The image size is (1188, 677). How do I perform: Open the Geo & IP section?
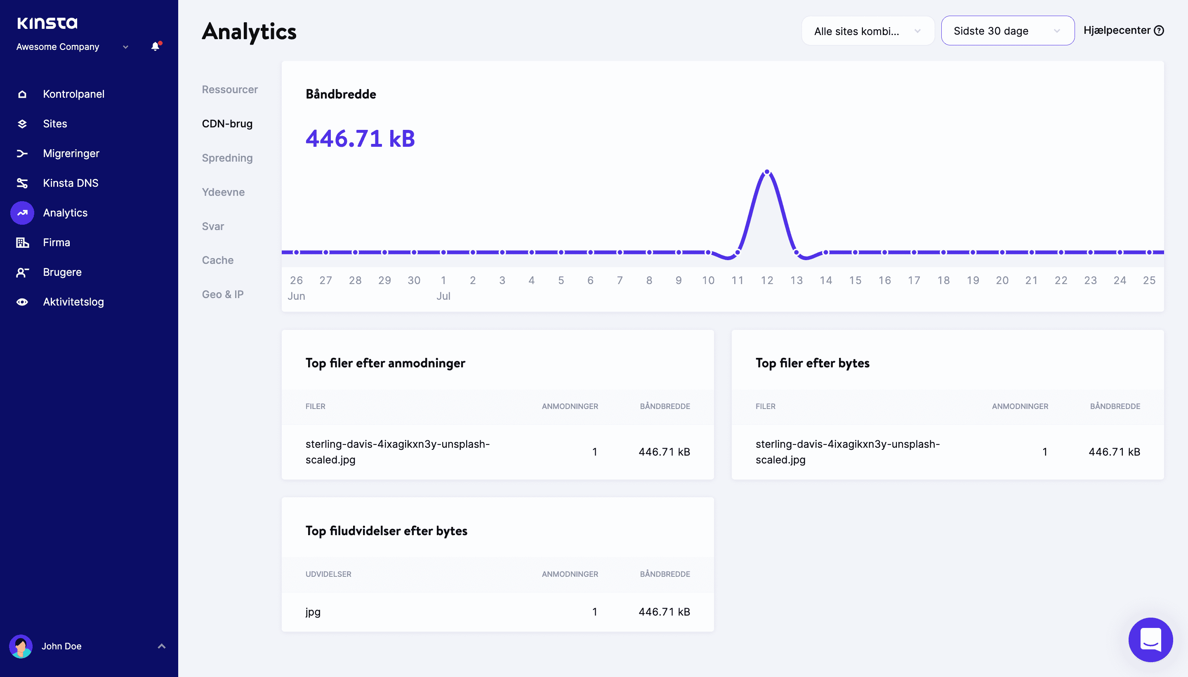222,294
